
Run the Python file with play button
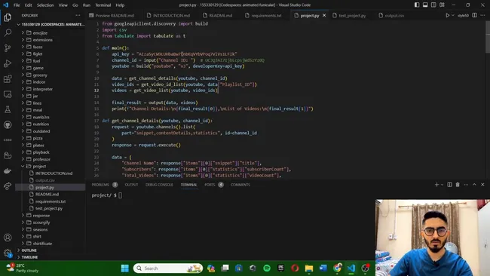447,15
